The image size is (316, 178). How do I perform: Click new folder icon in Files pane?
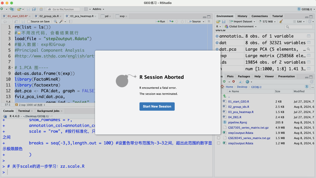224,82
